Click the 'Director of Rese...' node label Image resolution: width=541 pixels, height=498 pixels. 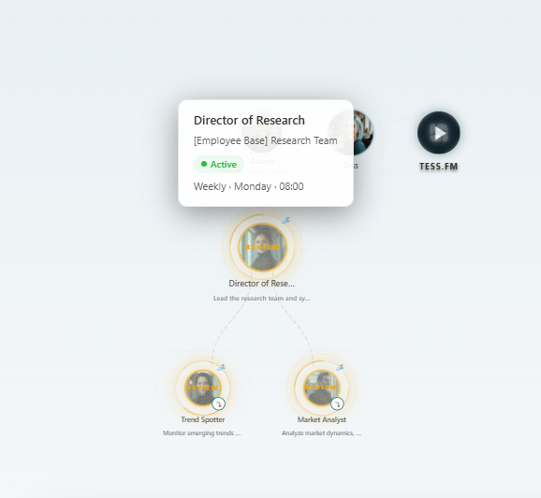click(x=262, y=284)
